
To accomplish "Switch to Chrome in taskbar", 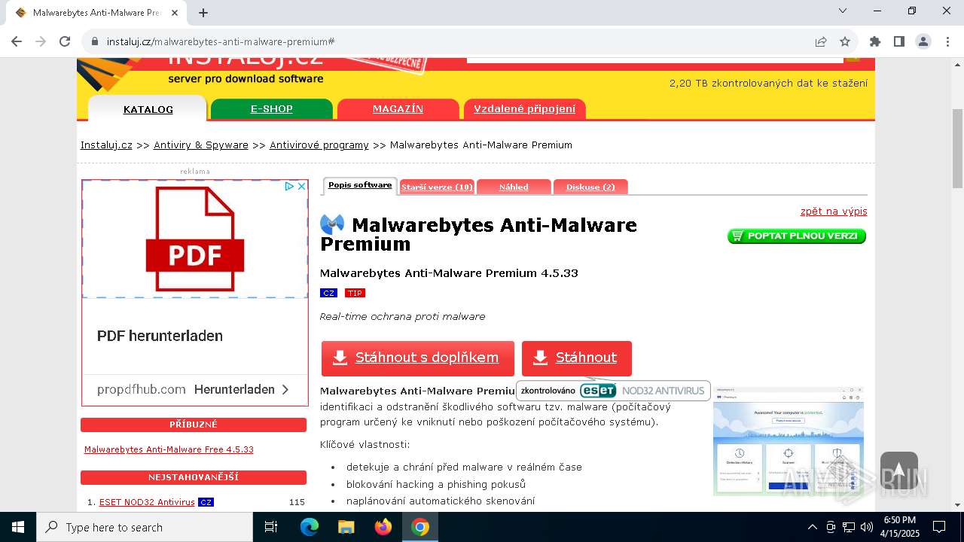I will (420, 527).
